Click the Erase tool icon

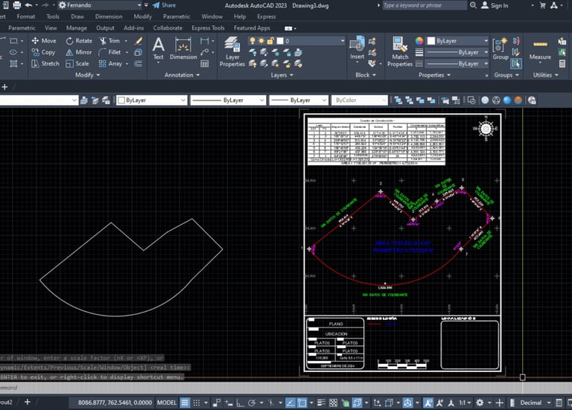[139, 41]
